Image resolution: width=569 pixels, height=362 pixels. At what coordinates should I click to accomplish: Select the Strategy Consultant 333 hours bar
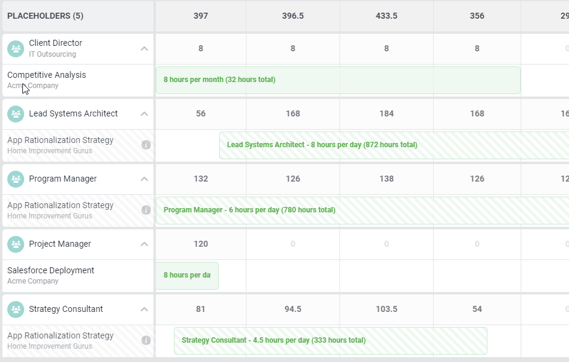click(330, 341)
